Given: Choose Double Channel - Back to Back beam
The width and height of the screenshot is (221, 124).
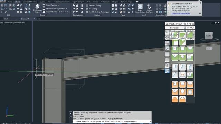Looking at the screenshot, I should click(55, 12).
